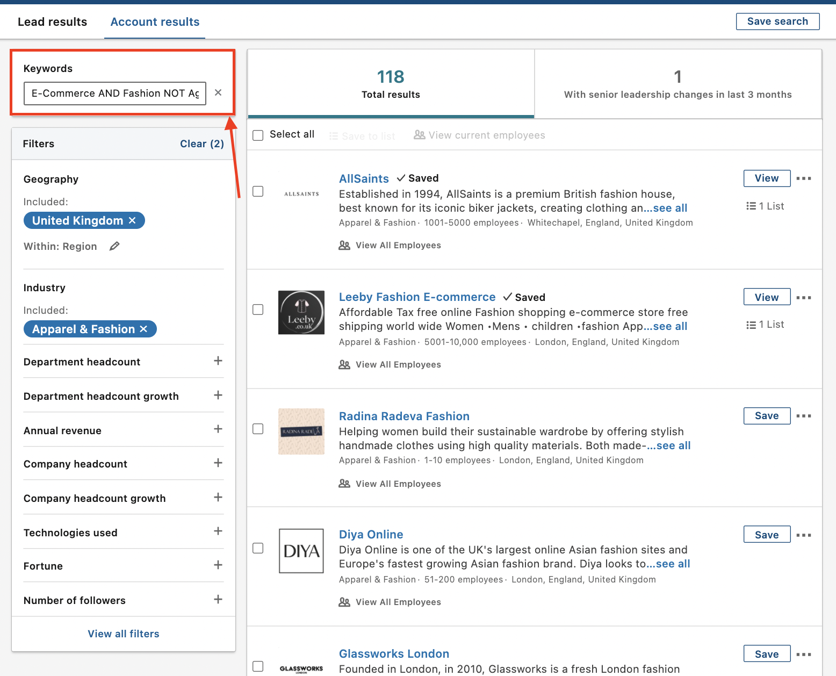The height and width of the screenshot is (676, 836).
Task: Click people icon beside Diya Online View All Employees
Action: [x=344, y=602]
